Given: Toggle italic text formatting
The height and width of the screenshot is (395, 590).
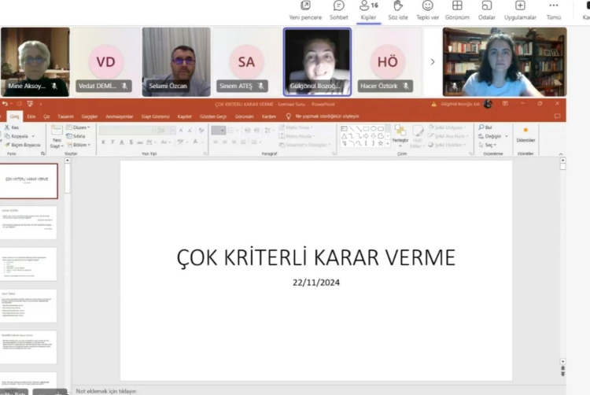Looking at the screenshot, I should 113,142.
